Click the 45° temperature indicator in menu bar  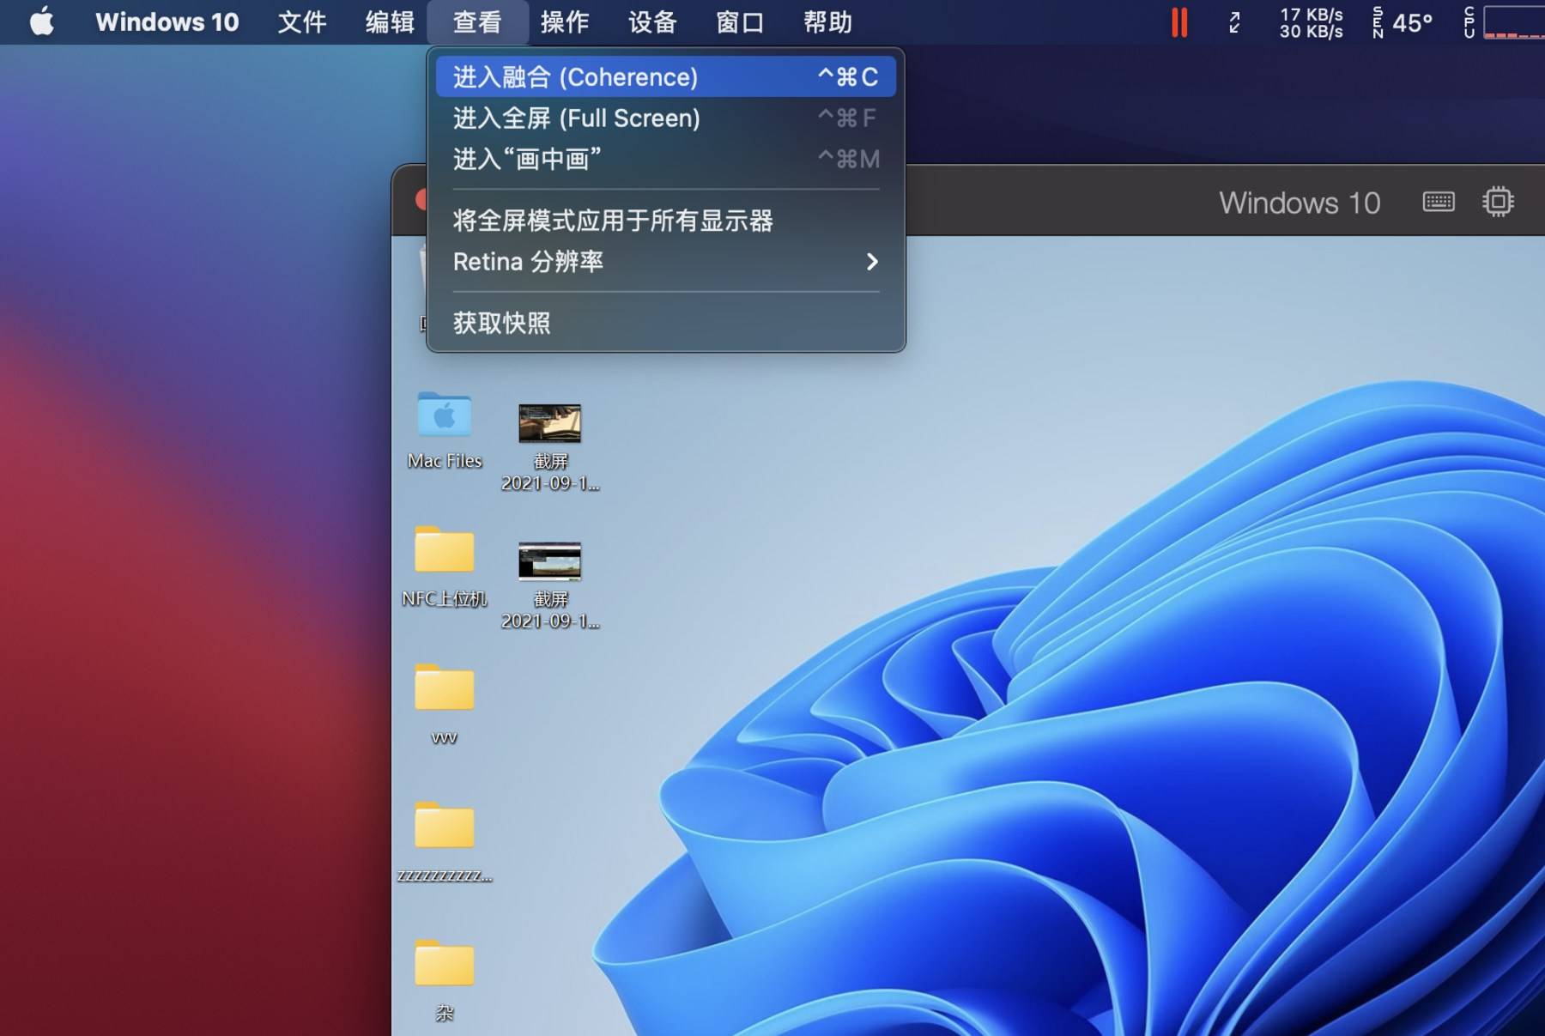click(1411, 22)
